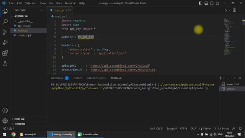Open the Selection menu
The width and height of the screenshot is (245, 138).
(31, 3)
